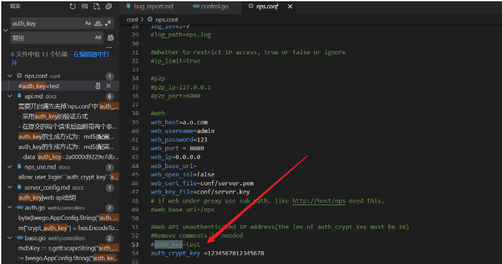502x264 pixels.
Task: Toggle search details ellipsis
Action: click(109, 47)
